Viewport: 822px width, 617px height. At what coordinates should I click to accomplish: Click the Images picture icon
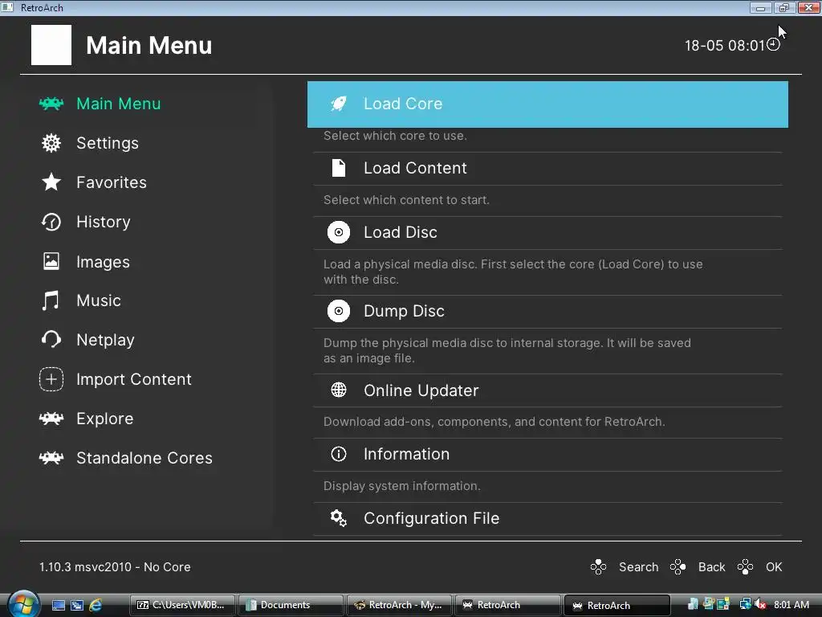[x=51, y=261]
